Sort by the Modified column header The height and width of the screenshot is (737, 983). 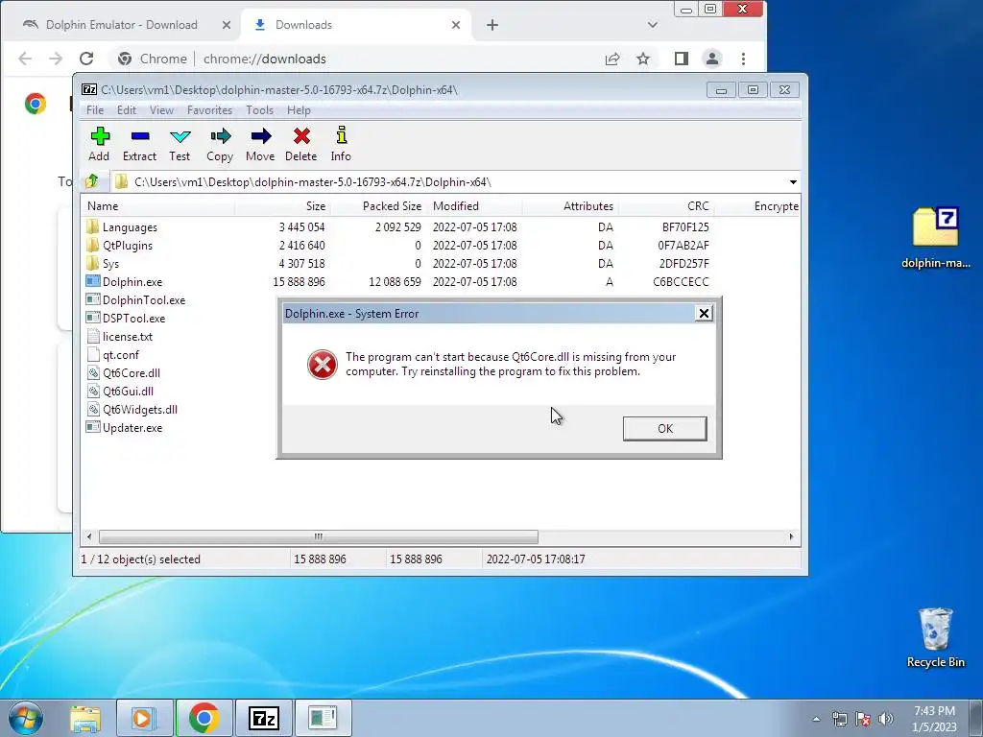474,206
